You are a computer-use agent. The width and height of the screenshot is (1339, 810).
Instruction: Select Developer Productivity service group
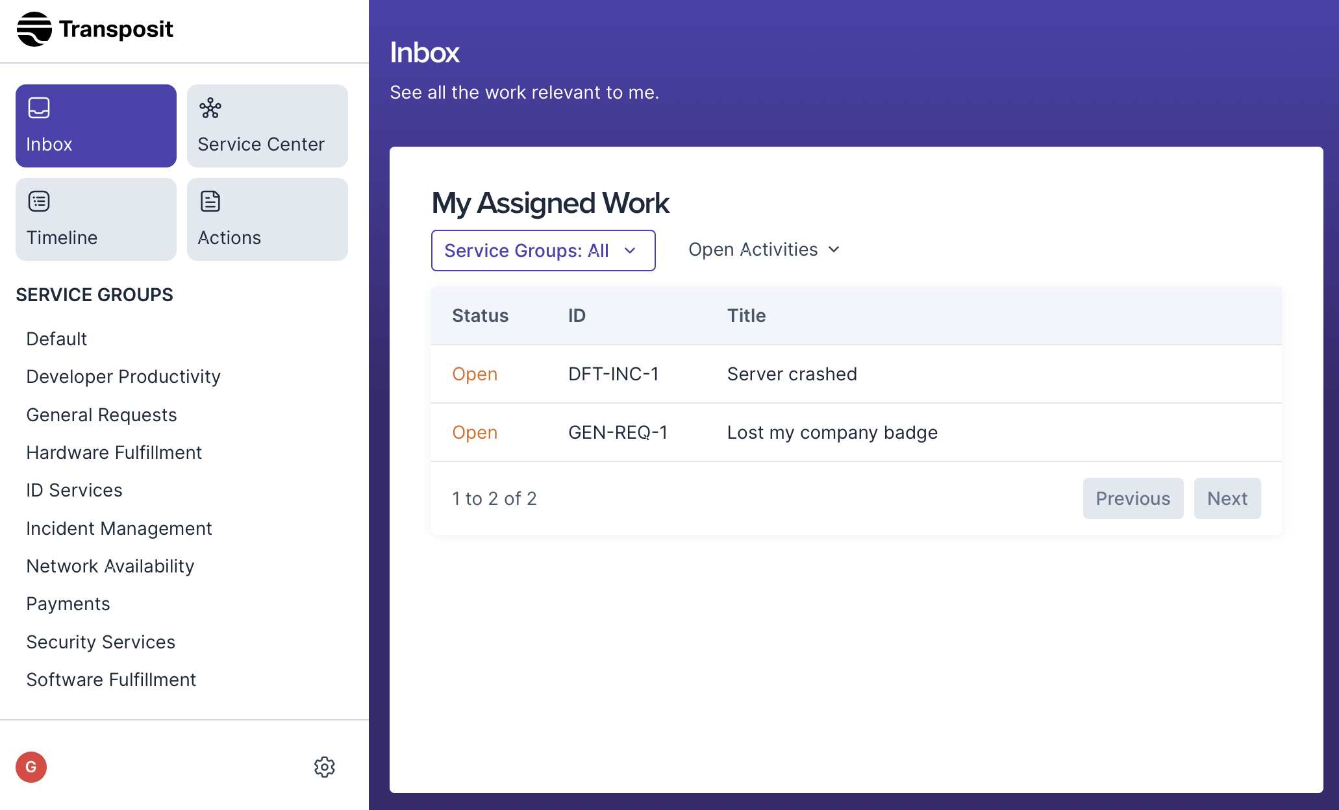click(x=123, y=376)
